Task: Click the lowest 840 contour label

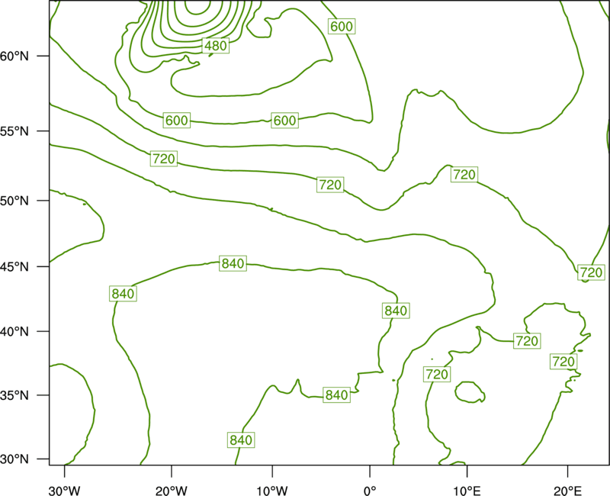Action: coord(241,440)
